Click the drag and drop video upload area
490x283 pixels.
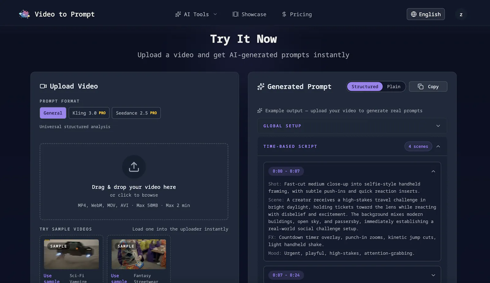pos(134,182)
